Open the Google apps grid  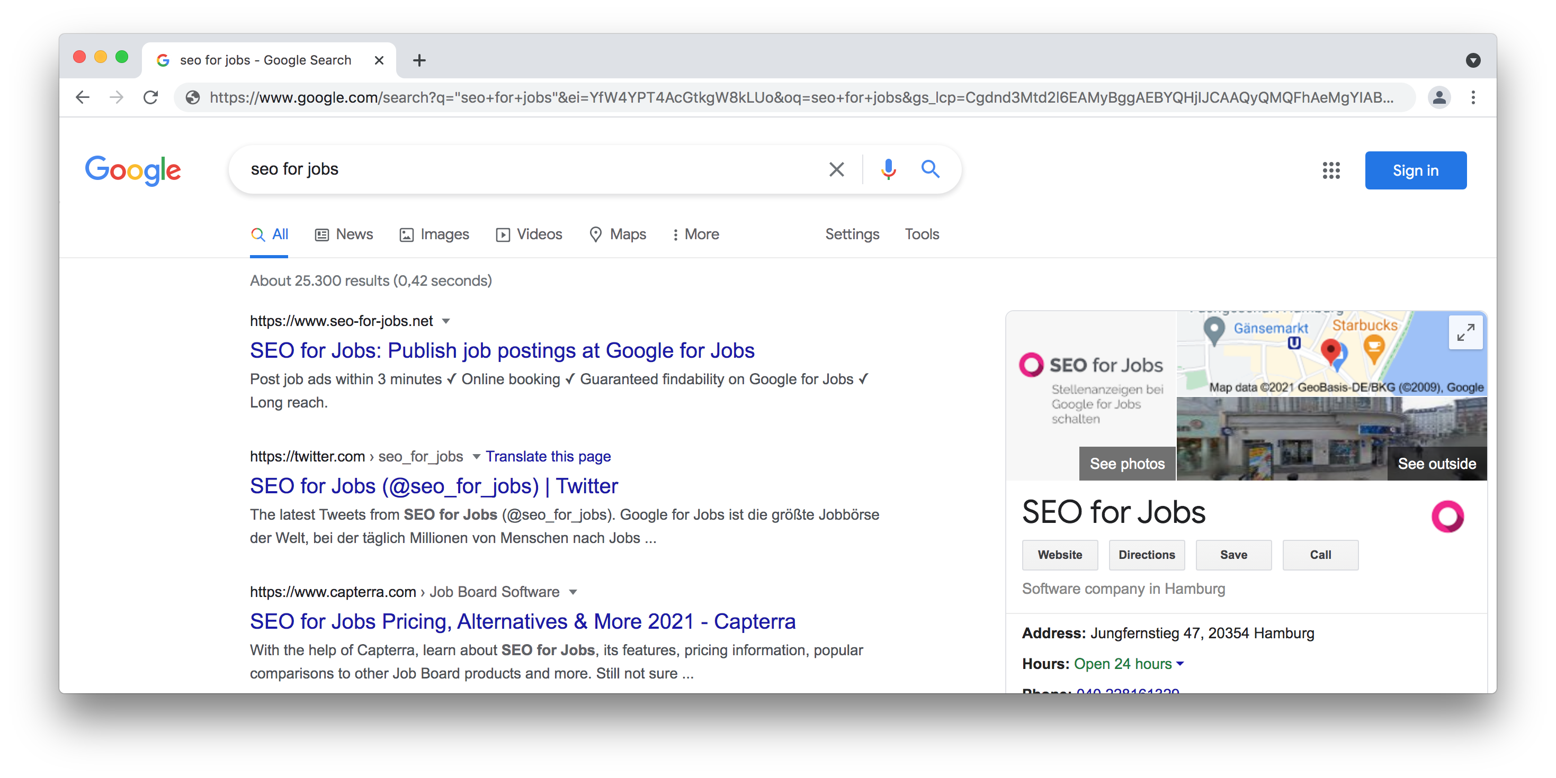pos(1331,170)
